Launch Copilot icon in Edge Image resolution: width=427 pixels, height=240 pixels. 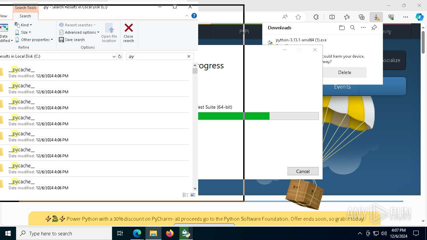pyautogui.click(x=420, y=17)
